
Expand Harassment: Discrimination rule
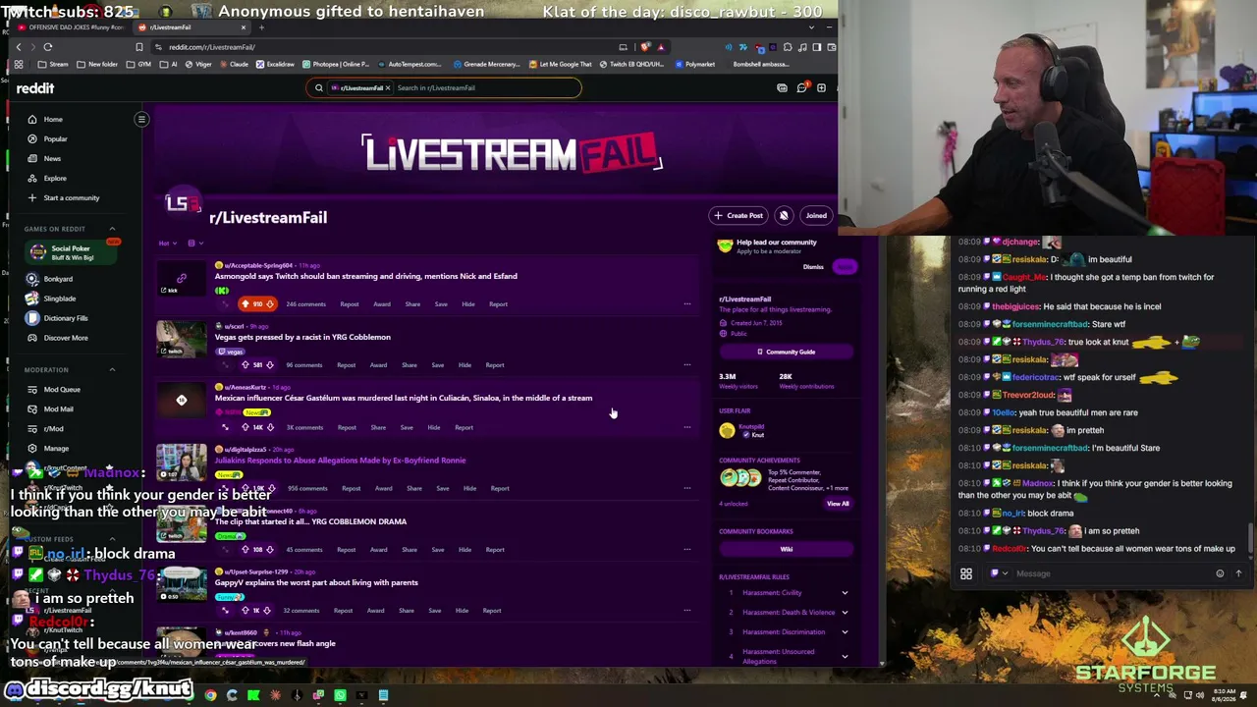845,632
